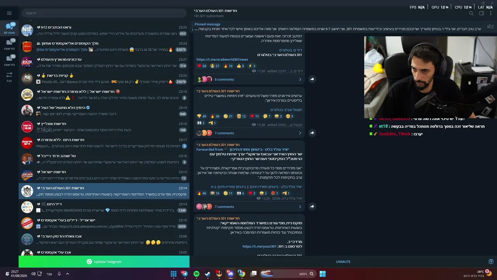The image size is (497, 280).
Task: Select the All chats folder
Action: click(9, 28)
